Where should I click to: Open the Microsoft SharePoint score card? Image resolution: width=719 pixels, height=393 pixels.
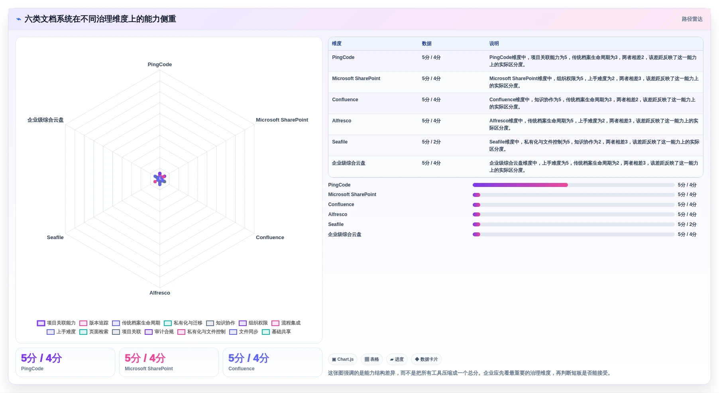pos(169,362)
